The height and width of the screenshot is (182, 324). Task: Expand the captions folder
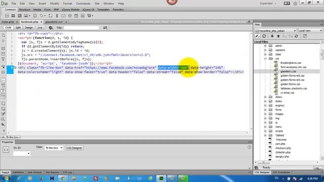(265, 50)
